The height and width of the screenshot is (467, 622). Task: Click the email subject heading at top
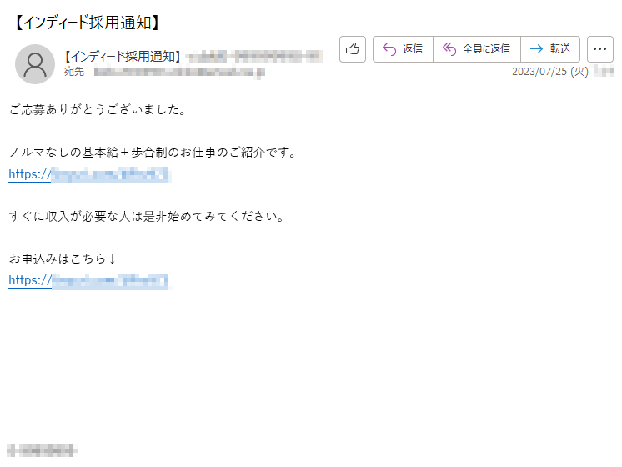86,23
